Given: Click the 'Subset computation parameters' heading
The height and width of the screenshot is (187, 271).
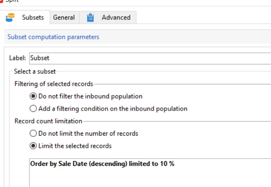Looking at the screenshot, I should click(53, 37).
